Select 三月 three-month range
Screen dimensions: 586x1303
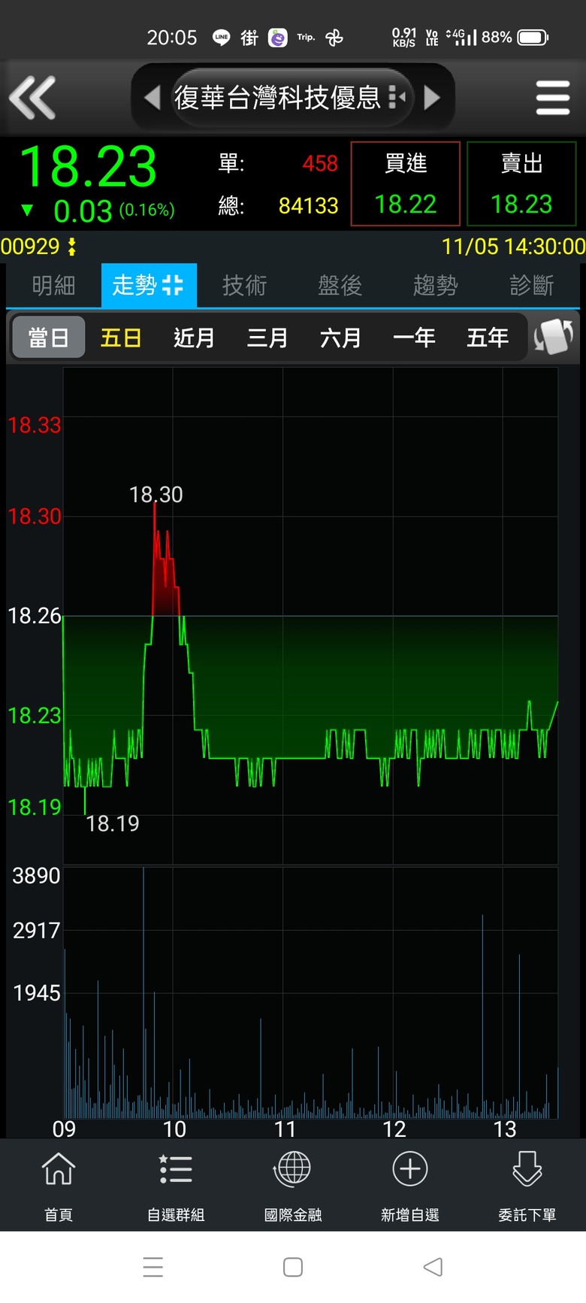[x=267, y=338]
